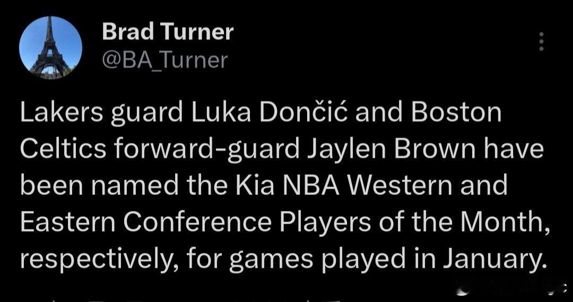Screen dimensions: 573x302
Task: Open the three-dot more options menu
Action: click(x=541, y=42)
